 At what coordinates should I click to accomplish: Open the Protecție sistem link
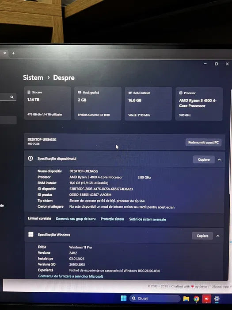click(x=112, y=219)
